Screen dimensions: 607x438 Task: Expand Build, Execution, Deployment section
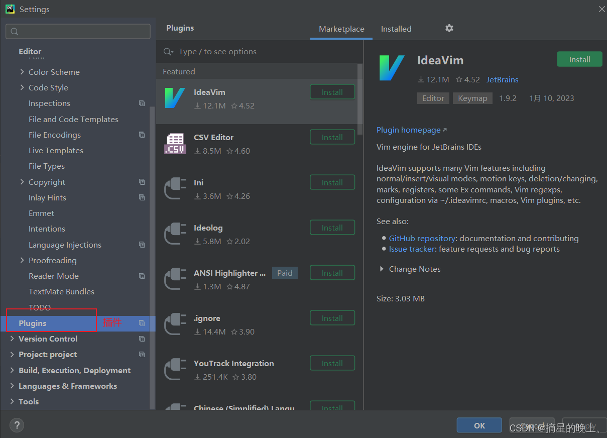pyautogui.click(x=12, y=370)
